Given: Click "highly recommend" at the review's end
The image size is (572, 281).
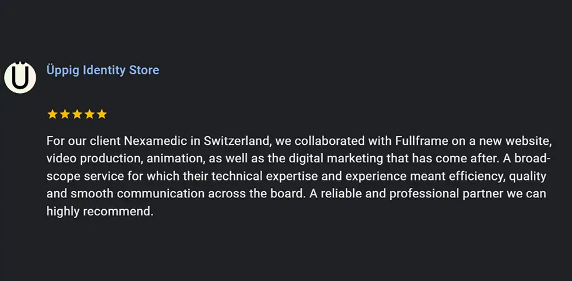Looking at the screenshot, I should (98, 212).
